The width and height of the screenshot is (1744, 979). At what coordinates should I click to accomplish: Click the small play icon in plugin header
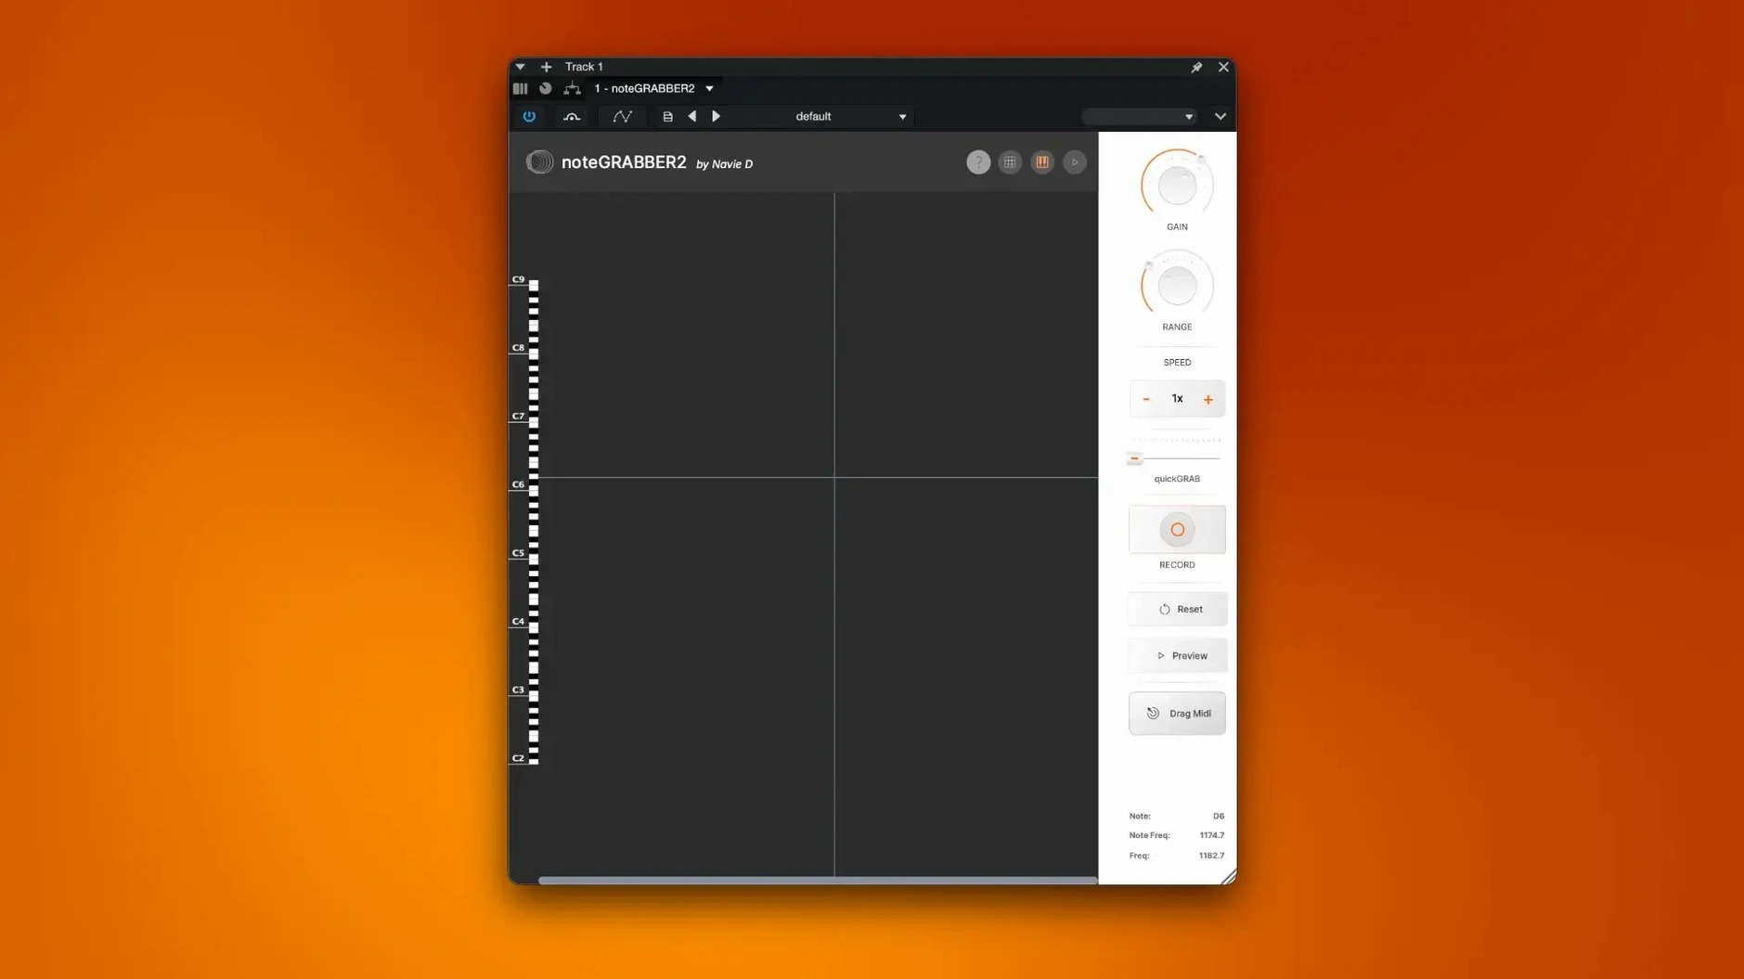(x=1075, y=162)
